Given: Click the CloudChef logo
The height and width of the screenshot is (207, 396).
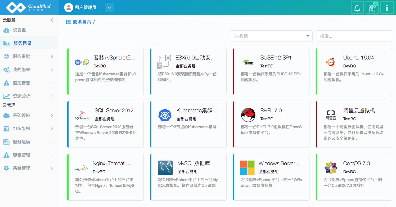Looking at the screenshot, I should (29, 8).
